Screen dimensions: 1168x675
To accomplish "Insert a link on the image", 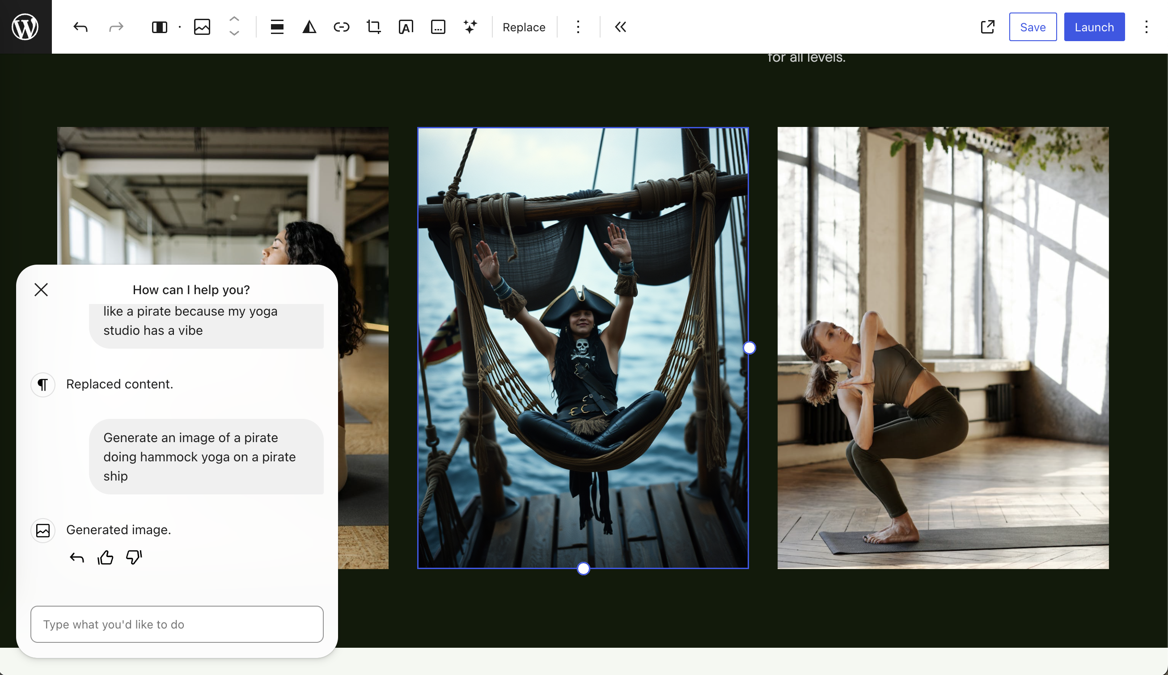I will (342, 27).
